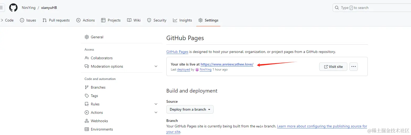Open the Pull requests tab
Viewport: 411px width, 135px height.
point(56,20)
